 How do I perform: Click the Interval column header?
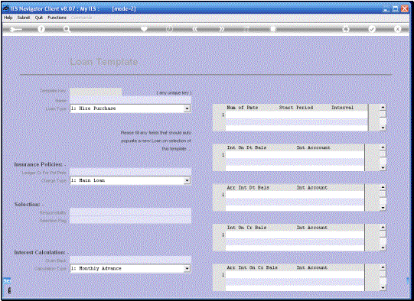[x=342, y=108]
